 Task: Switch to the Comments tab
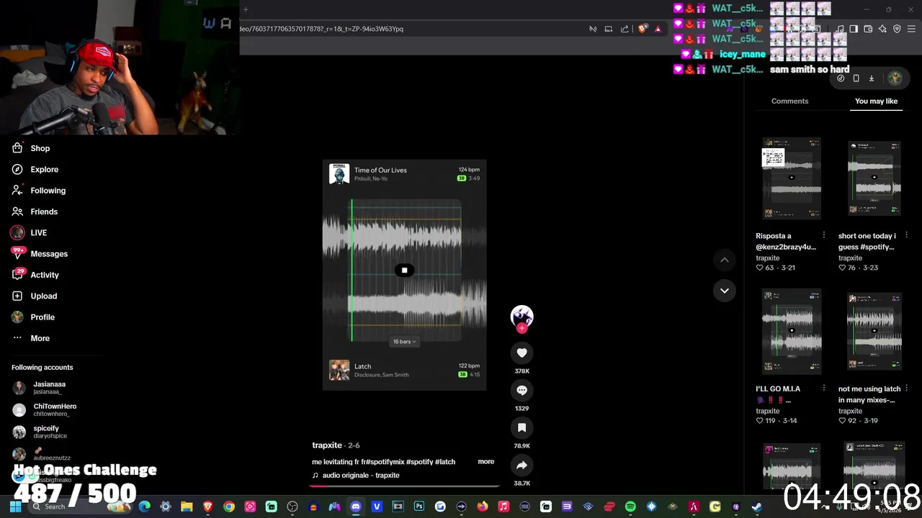789,101
